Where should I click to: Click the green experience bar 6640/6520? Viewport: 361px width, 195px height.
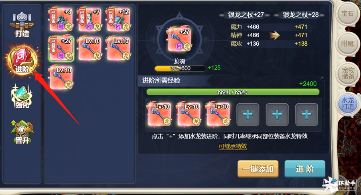pos(233,92)
